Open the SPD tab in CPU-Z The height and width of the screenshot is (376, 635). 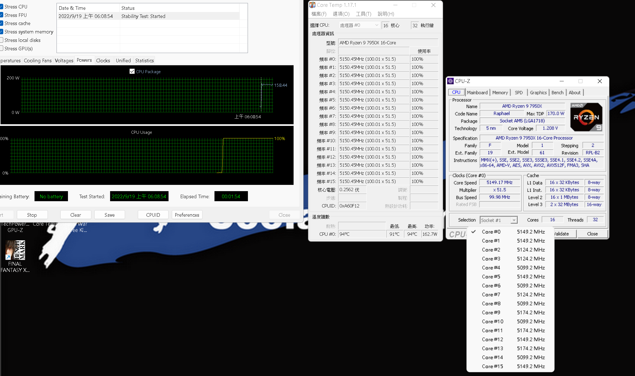[x=519, y=92]
